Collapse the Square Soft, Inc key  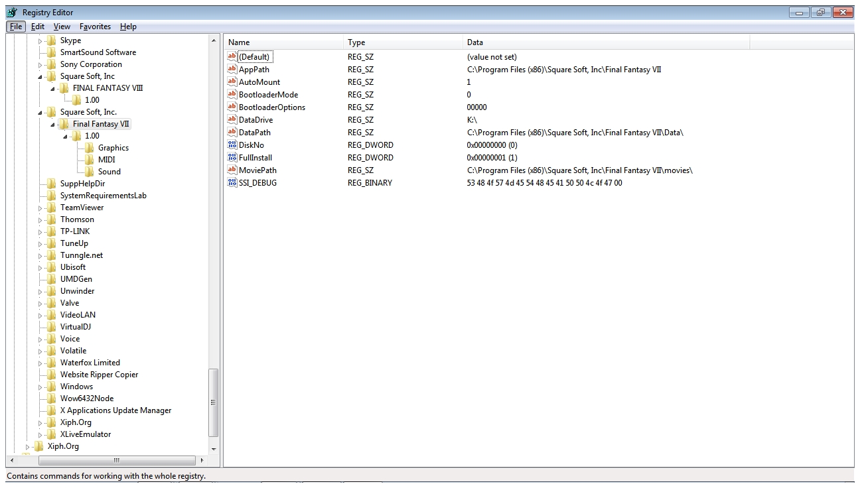40,77
